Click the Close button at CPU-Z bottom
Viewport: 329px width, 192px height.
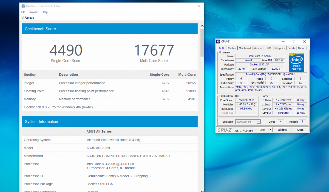[x=300, y=130]
